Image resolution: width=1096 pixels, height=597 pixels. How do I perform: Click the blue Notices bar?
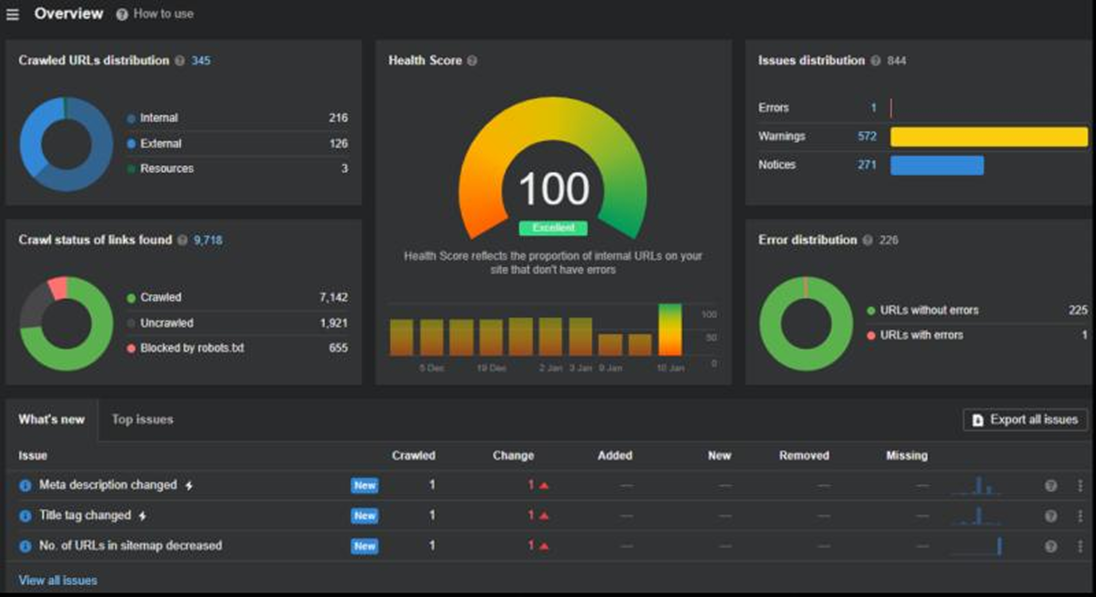pyautogui.click(x=937, y=166)
